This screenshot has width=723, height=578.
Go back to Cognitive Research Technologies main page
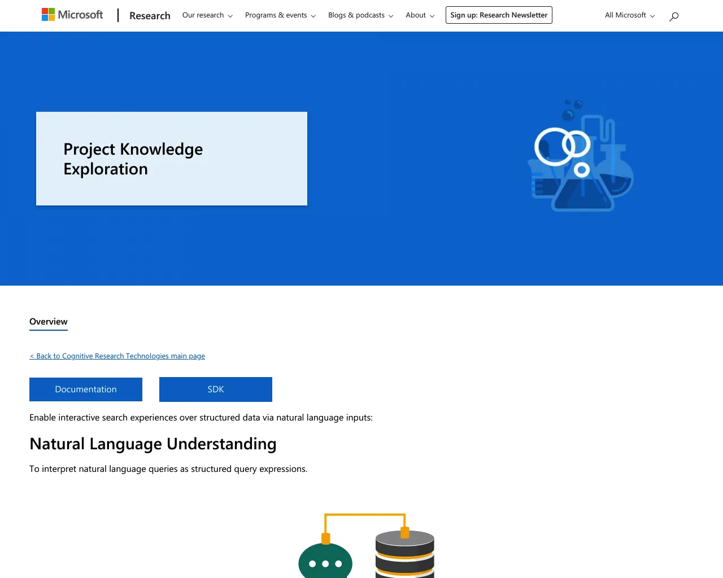pyautogui.click(x=117, y=356)
